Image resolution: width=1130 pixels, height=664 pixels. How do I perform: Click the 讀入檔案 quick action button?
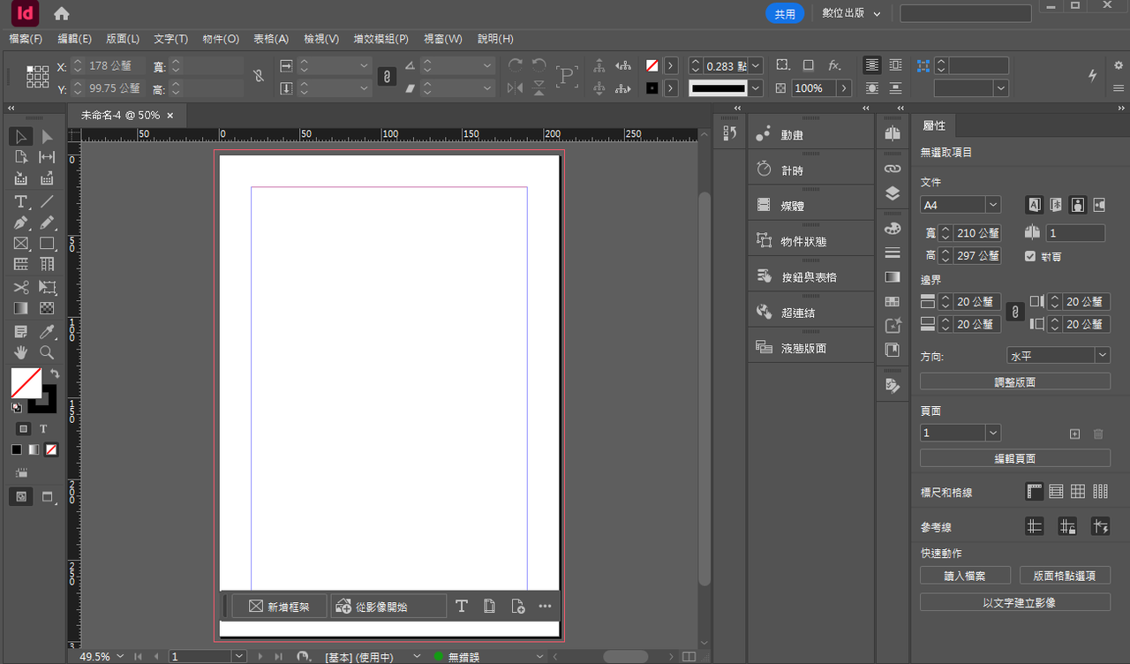click(x=964, y=576)
